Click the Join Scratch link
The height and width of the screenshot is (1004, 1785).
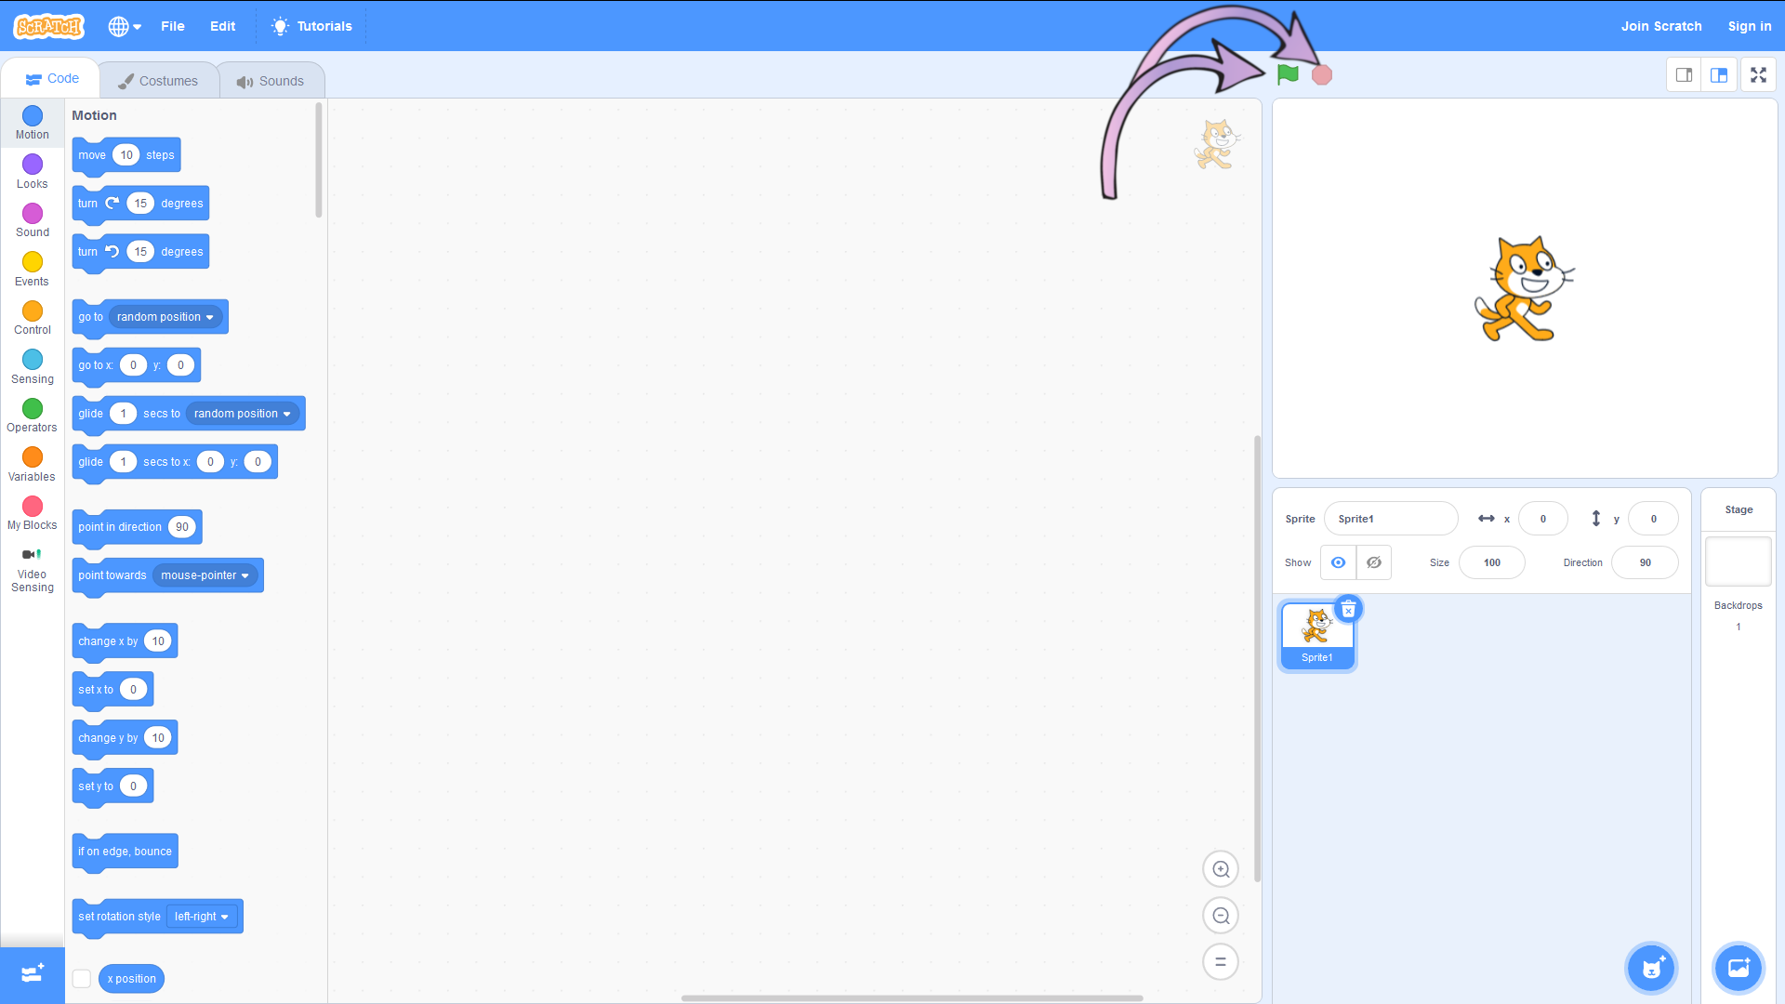(x=1660, y=26)
